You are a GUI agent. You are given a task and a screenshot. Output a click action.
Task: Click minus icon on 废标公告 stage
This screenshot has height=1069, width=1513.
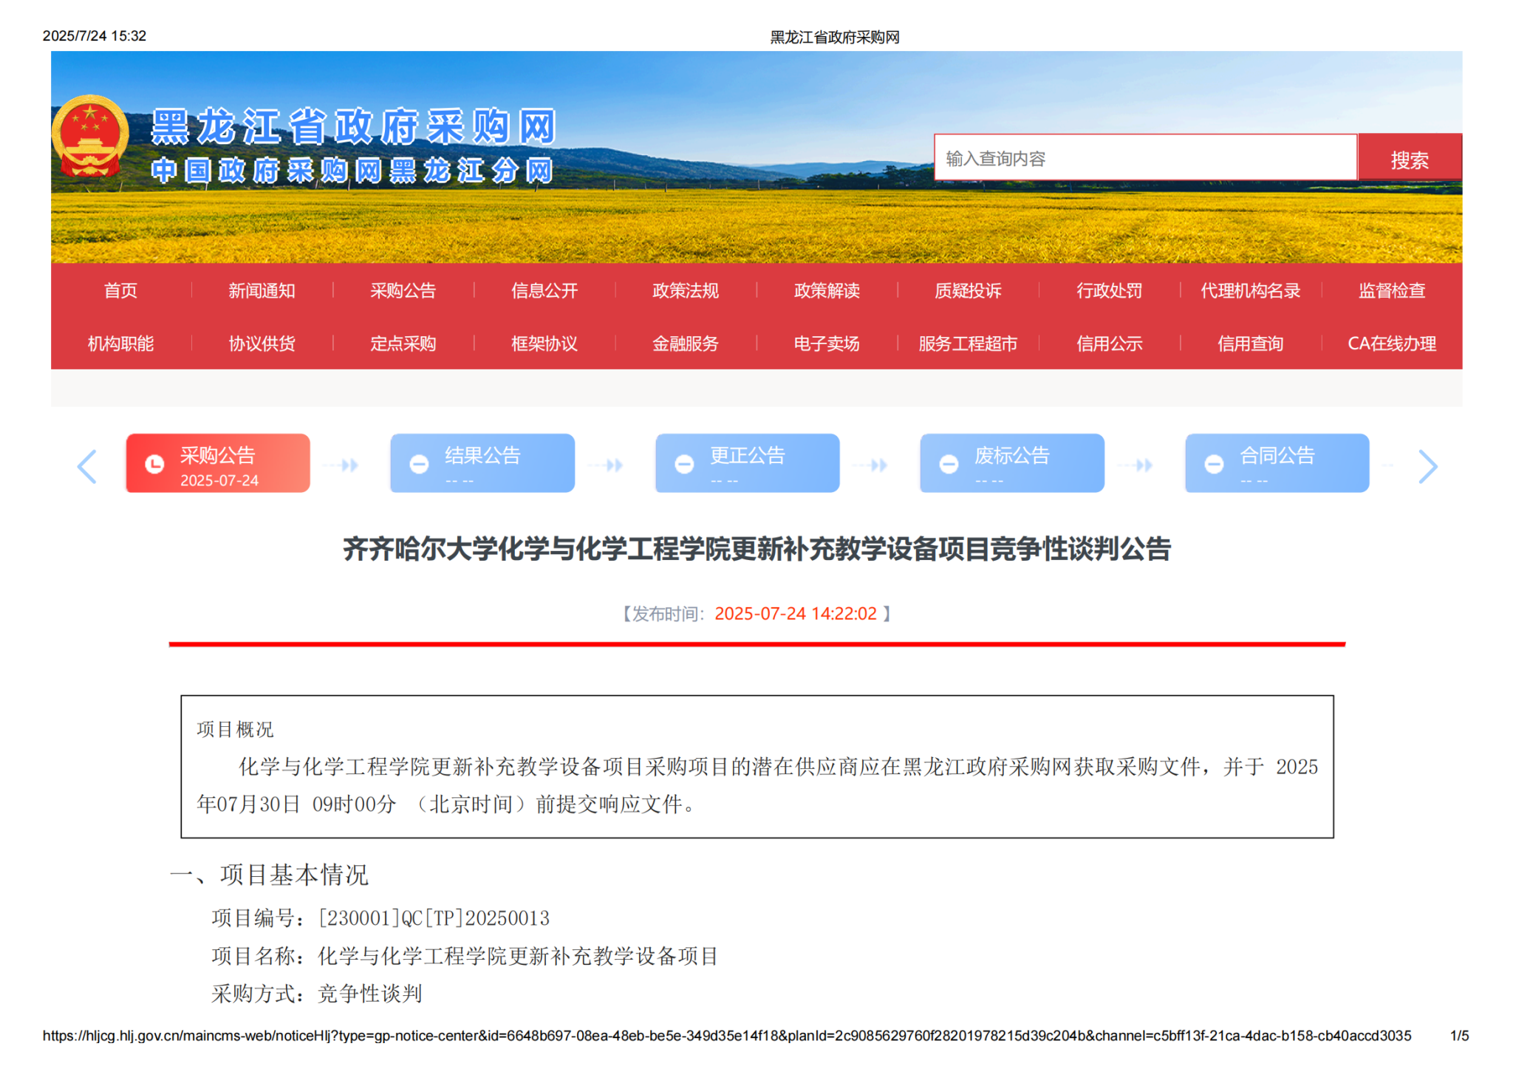click(949, 464)
